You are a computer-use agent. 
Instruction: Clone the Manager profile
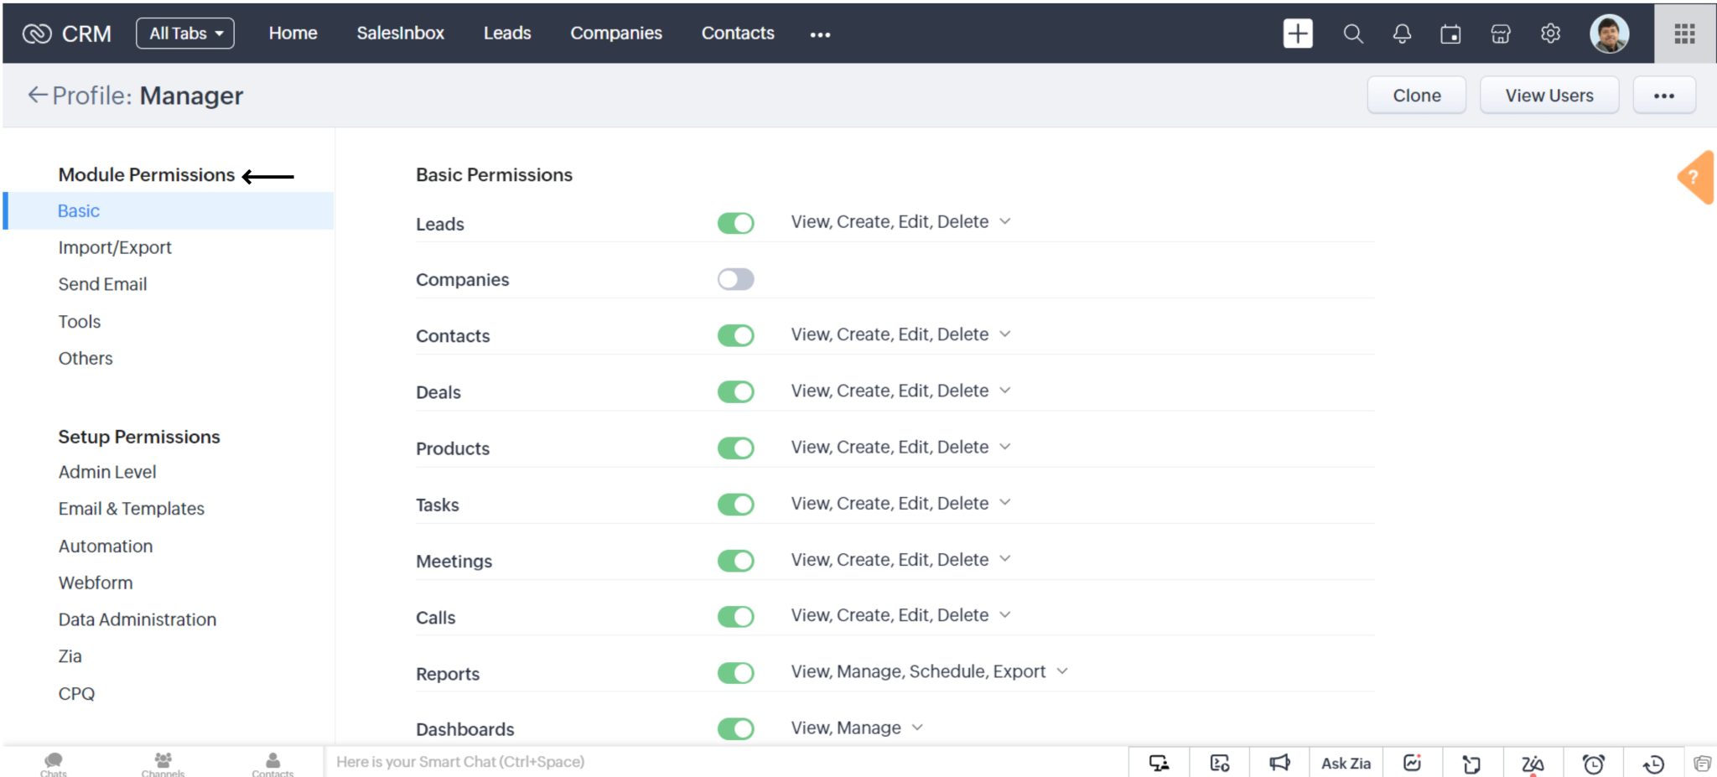(1416, 95)
